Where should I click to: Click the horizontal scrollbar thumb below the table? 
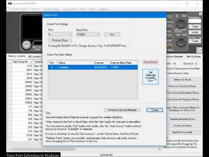(x=44, y=149)
